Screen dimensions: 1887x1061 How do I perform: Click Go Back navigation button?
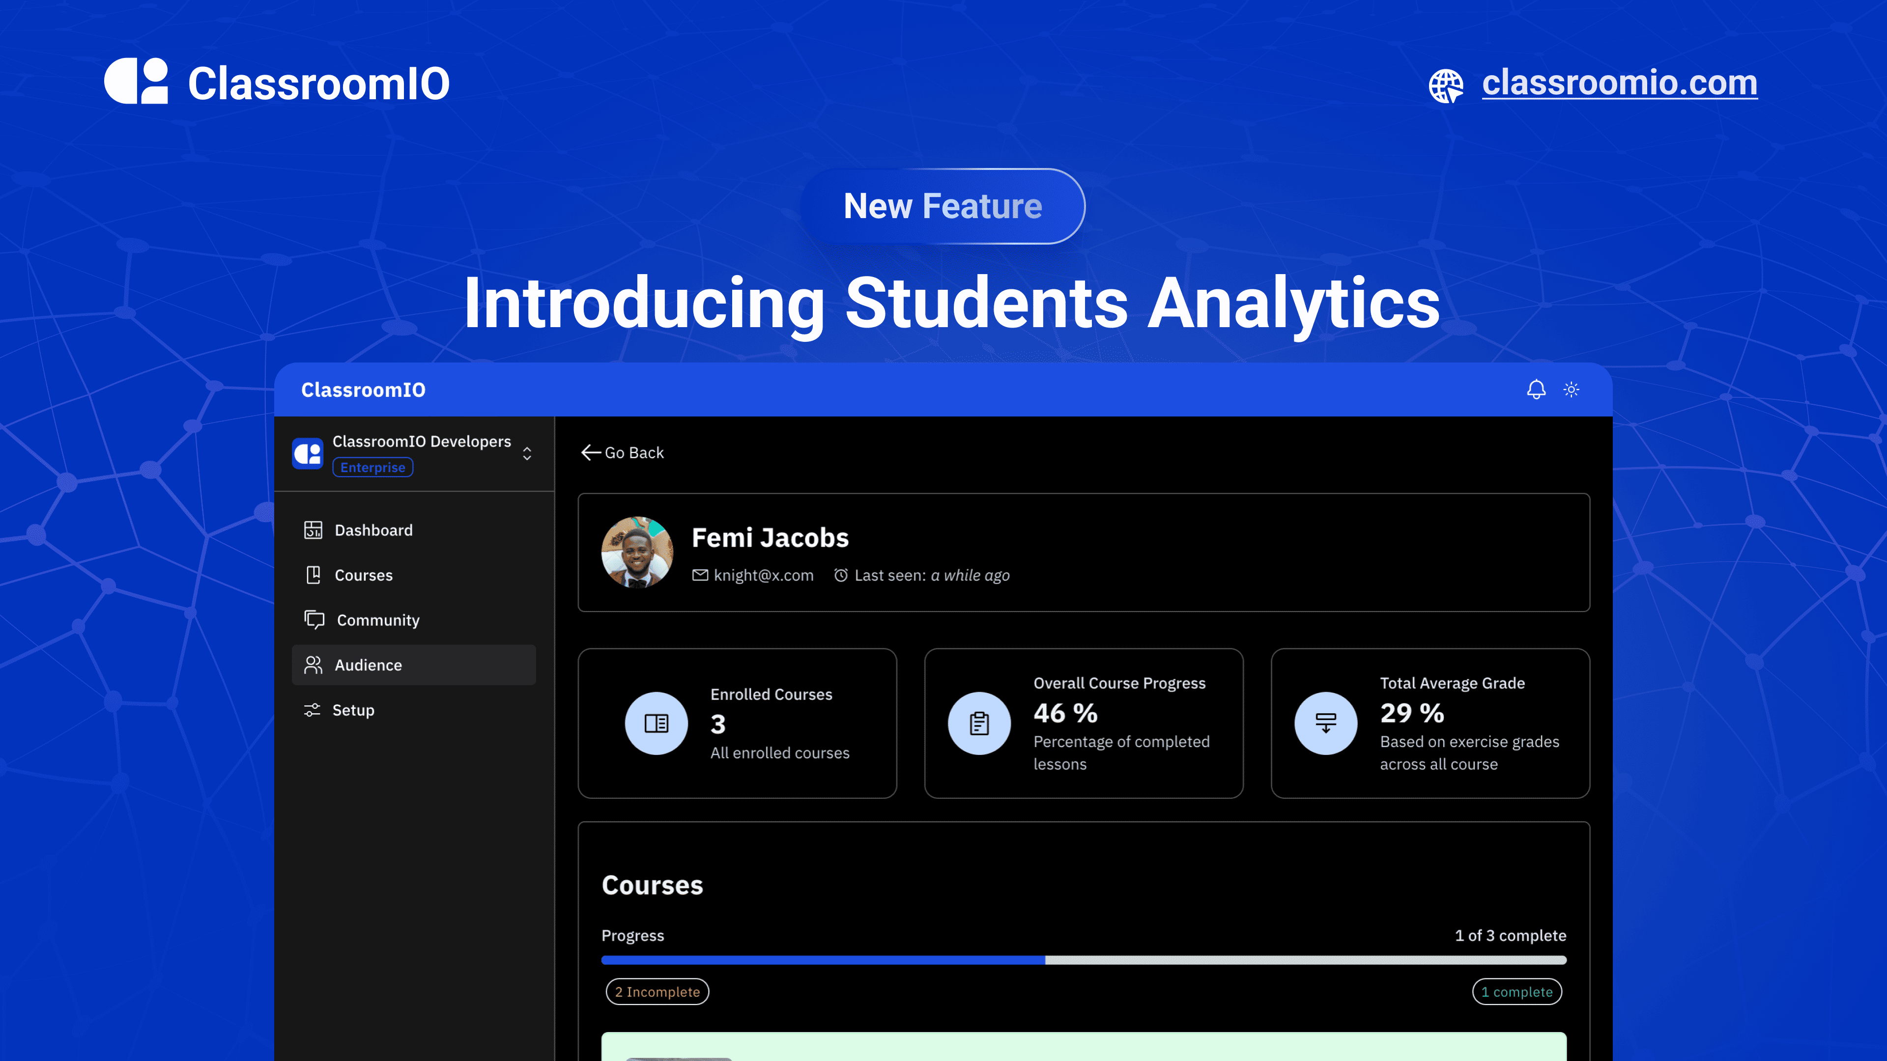tap(624, 451)
